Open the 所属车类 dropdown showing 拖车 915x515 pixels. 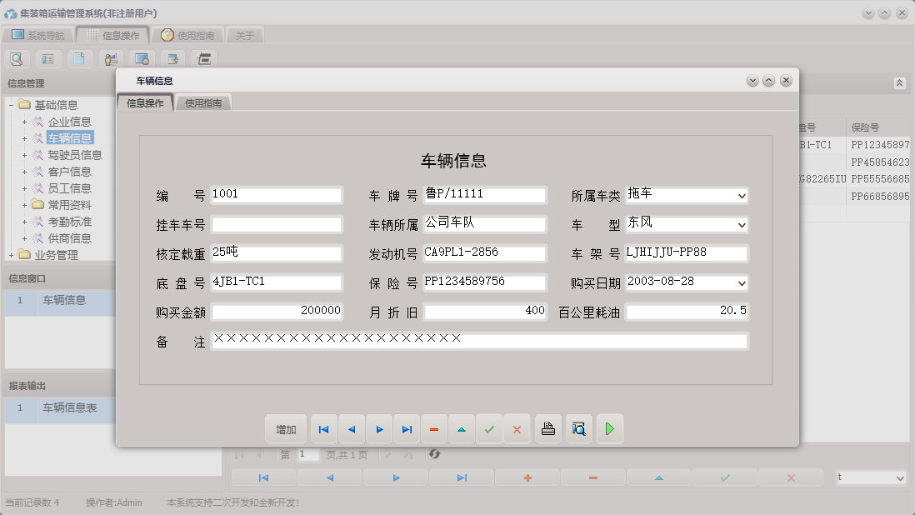[742, 195]
